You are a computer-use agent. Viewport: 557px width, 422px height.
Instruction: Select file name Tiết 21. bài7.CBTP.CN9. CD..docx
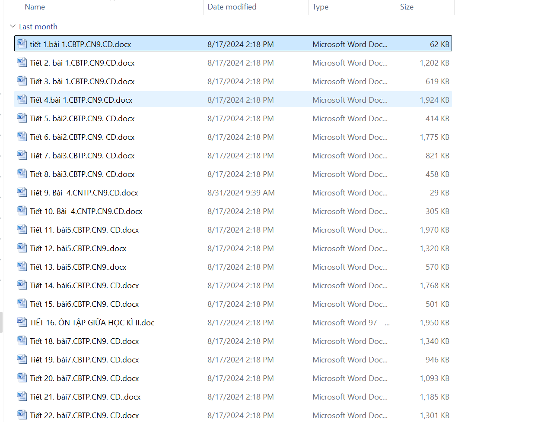coord(85,397)
